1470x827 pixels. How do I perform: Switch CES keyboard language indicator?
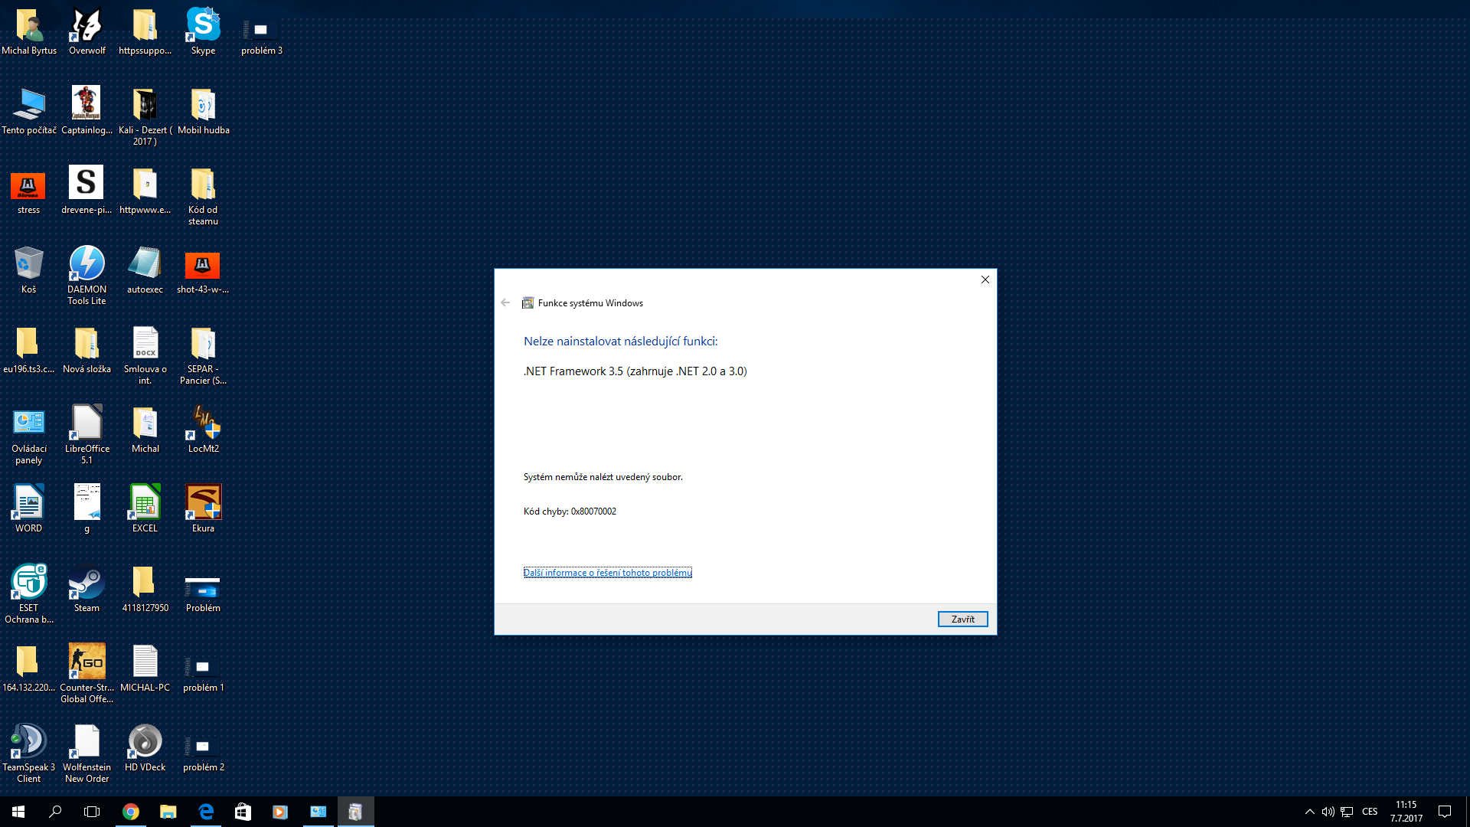tap(1370, 812)
